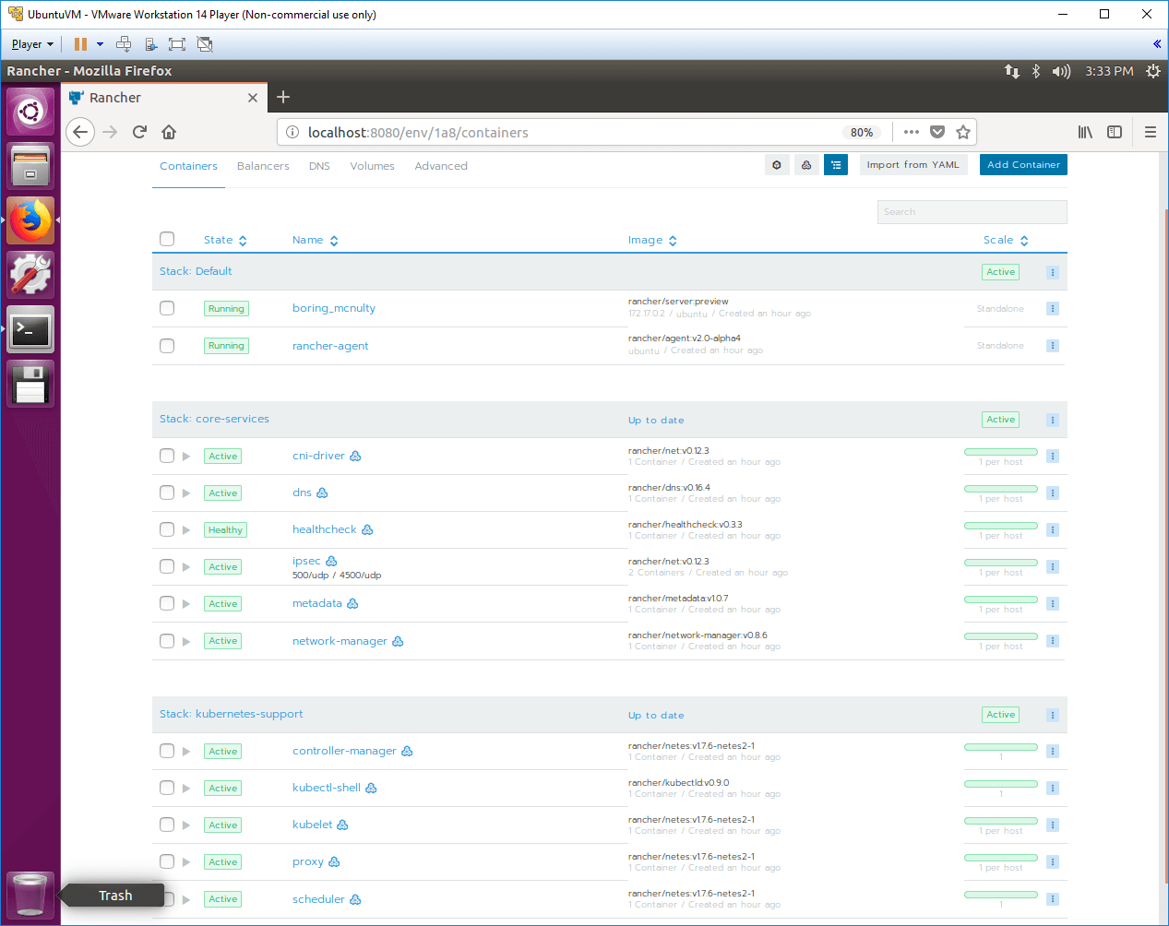This screenshot has width=1169, height=926.
Task: Open the Stack Default action menu
Action: (1052, 272)
